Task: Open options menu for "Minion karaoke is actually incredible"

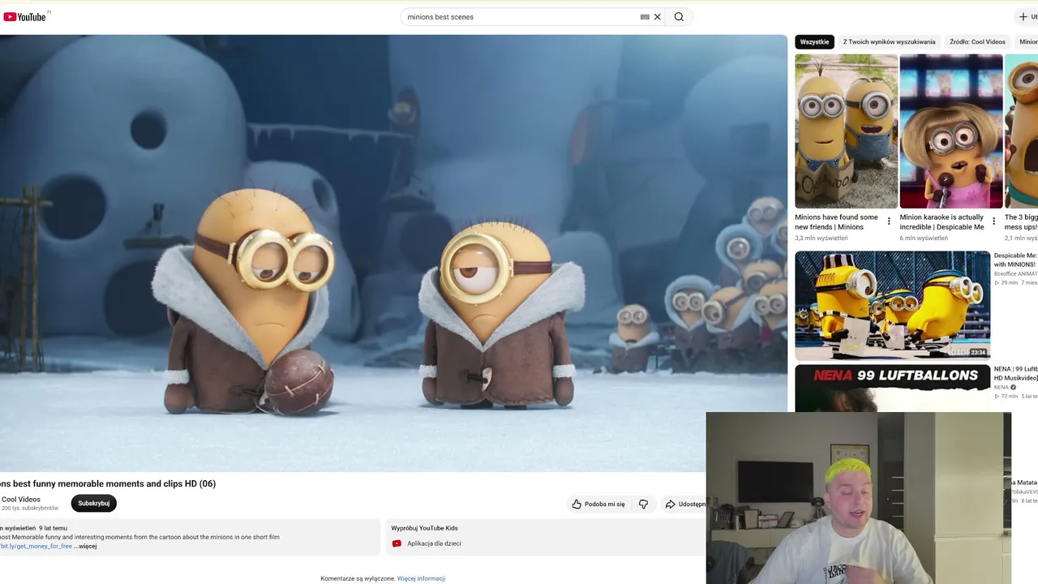Action: [994, 221]
